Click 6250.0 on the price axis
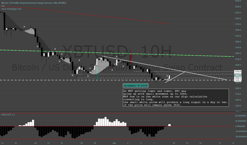Screen dimensions: 247x145 pos(238,13)
